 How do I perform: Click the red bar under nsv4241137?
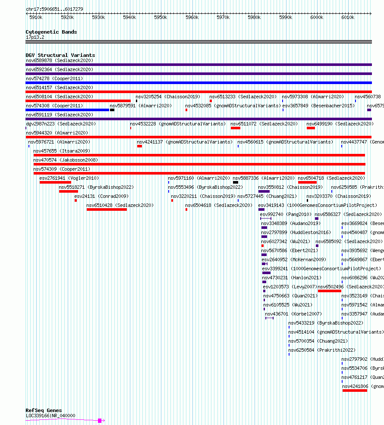point(139,146)
